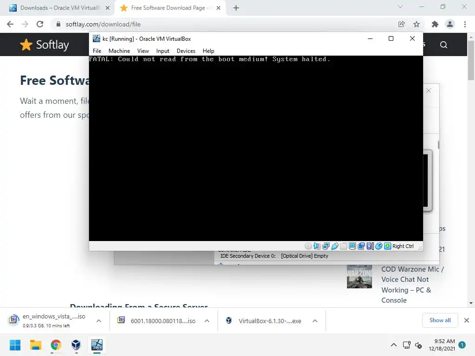475x356 pixels.
Task: Click the network indicator in VM status bar
Action: click(326, 246)
